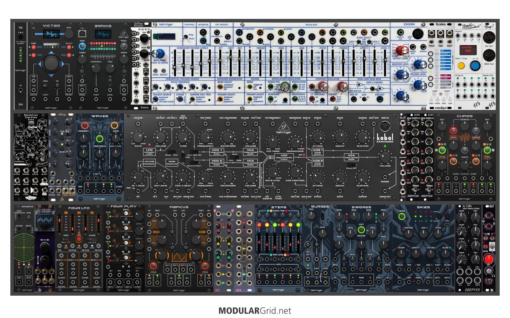The width and height of the screenshot is (510, 318).
Task: Click the red OUTPUT LEVEL knob on Enigma
Action: [x=403, y=51]
